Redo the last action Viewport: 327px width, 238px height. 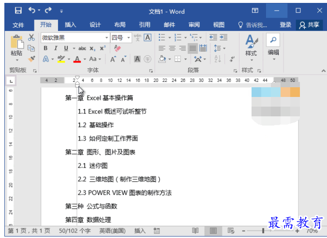pyautogui.click(x=48, y=10)
